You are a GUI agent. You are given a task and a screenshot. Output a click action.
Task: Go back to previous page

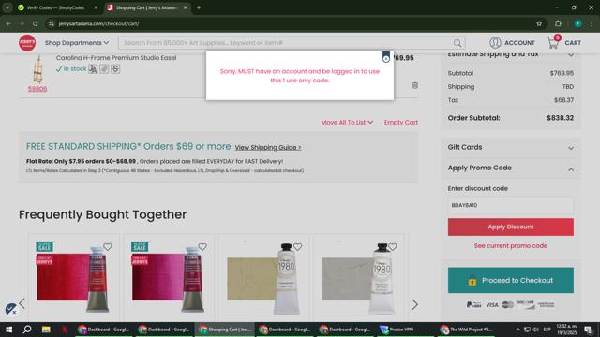point(8,23)
